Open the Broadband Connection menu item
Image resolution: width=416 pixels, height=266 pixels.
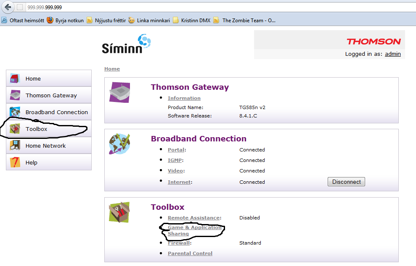click(x=56, y=112)
